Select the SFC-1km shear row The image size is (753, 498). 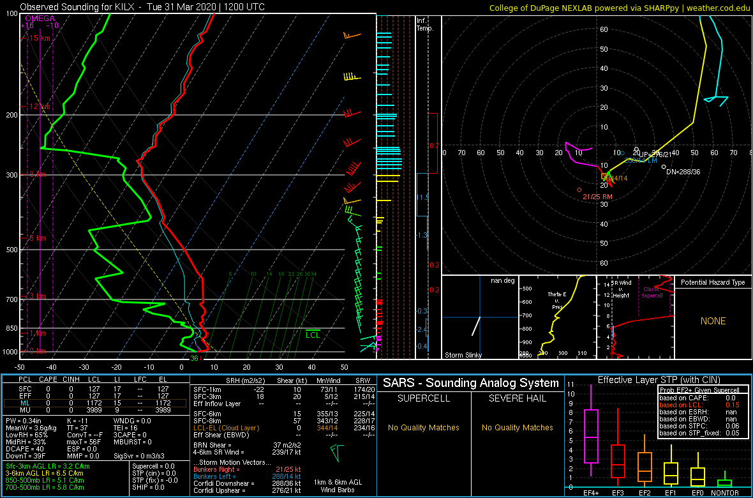[x=285, y=389]
